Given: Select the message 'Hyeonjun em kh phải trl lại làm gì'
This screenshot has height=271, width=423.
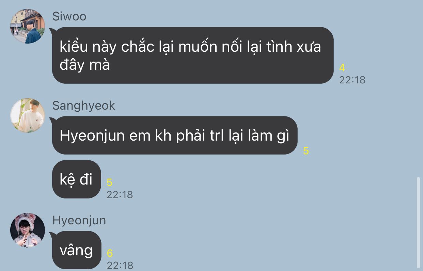Looking at the screenshot, I should coord(175,135).
